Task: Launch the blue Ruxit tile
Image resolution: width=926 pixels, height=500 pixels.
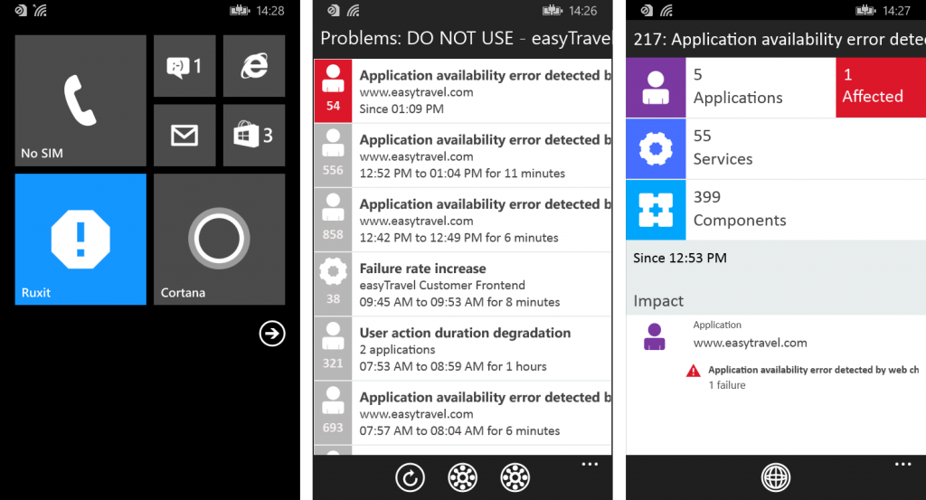Action: [80, 239]
